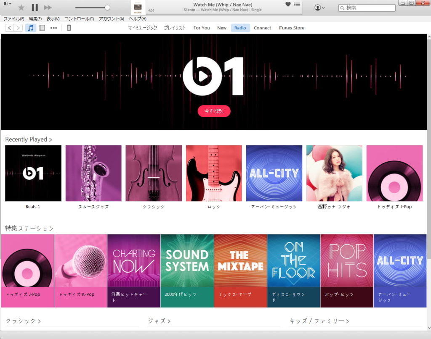Click the 特集ステーション heading

pyautogui.click(x=29, y=228)
